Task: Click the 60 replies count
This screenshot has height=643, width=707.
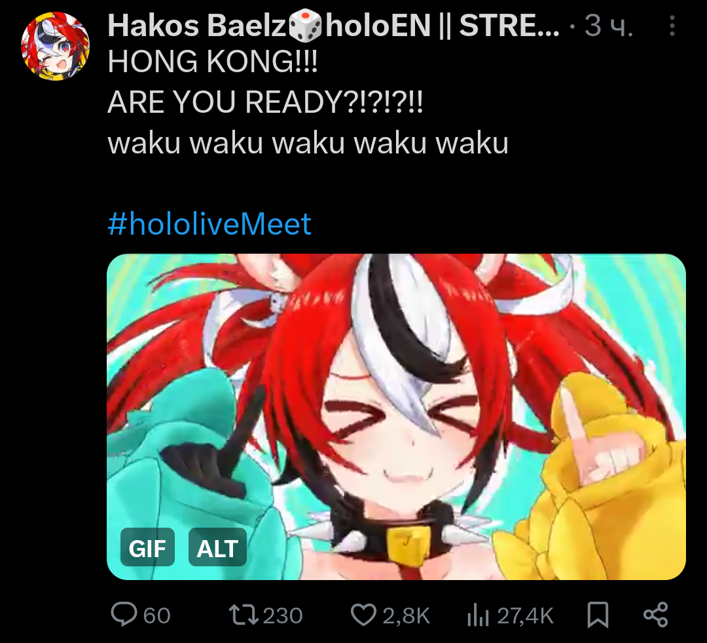Action: tap(157, 615)
